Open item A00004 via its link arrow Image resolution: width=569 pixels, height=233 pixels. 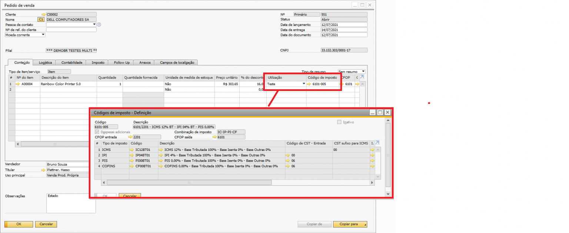(x=17, y=84)
